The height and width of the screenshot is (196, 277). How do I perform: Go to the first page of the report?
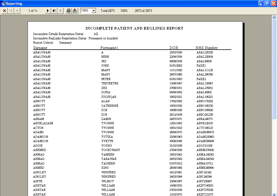point(11,11)
